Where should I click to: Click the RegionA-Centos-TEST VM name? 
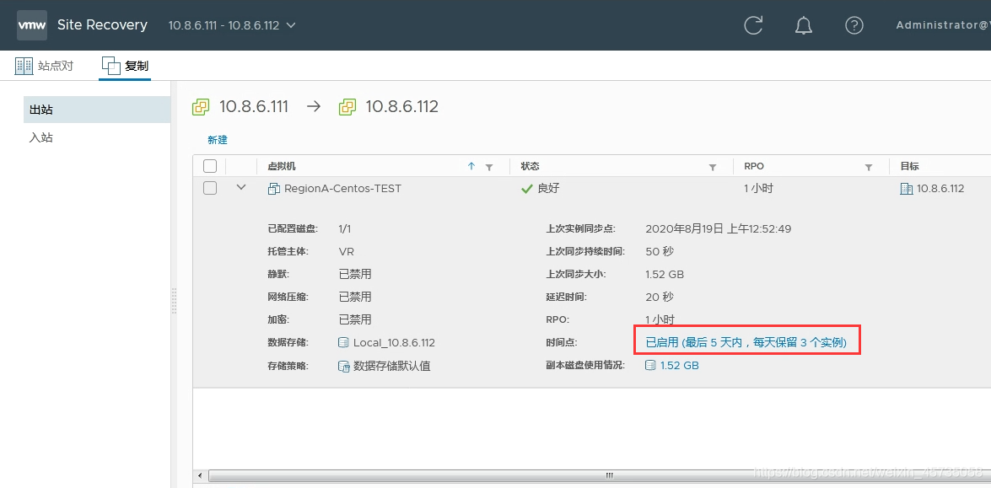[342, 188]
